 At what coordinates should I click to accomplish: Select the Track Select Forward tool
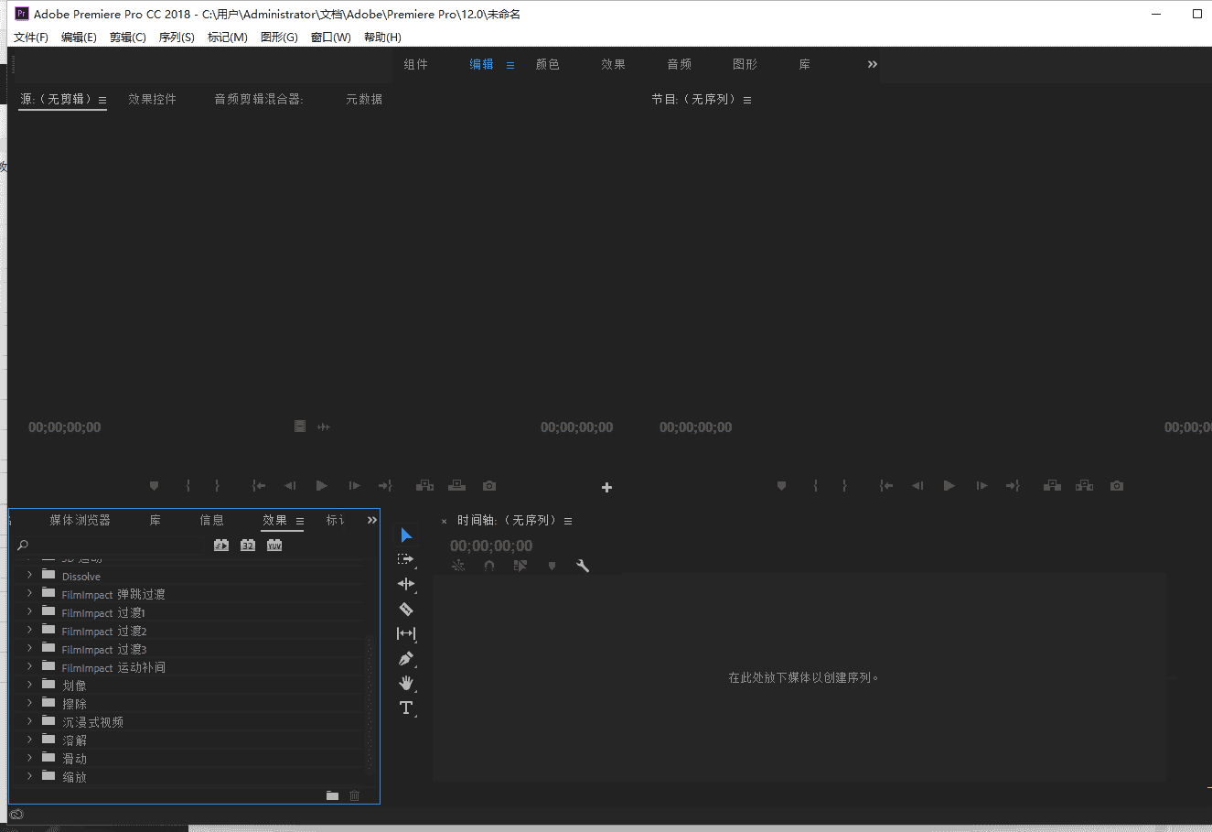point(406,558)
